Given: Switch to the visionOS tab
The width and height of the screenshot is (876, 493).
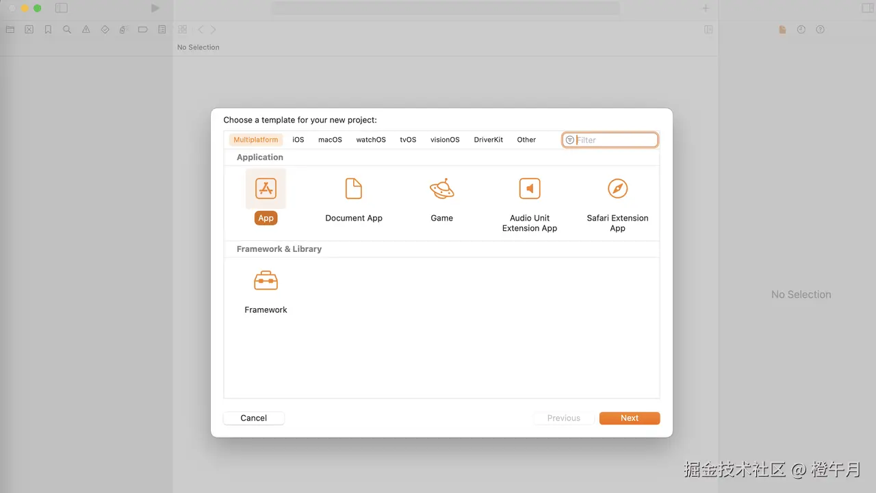Looking at the screenshot, I should 445,140.
